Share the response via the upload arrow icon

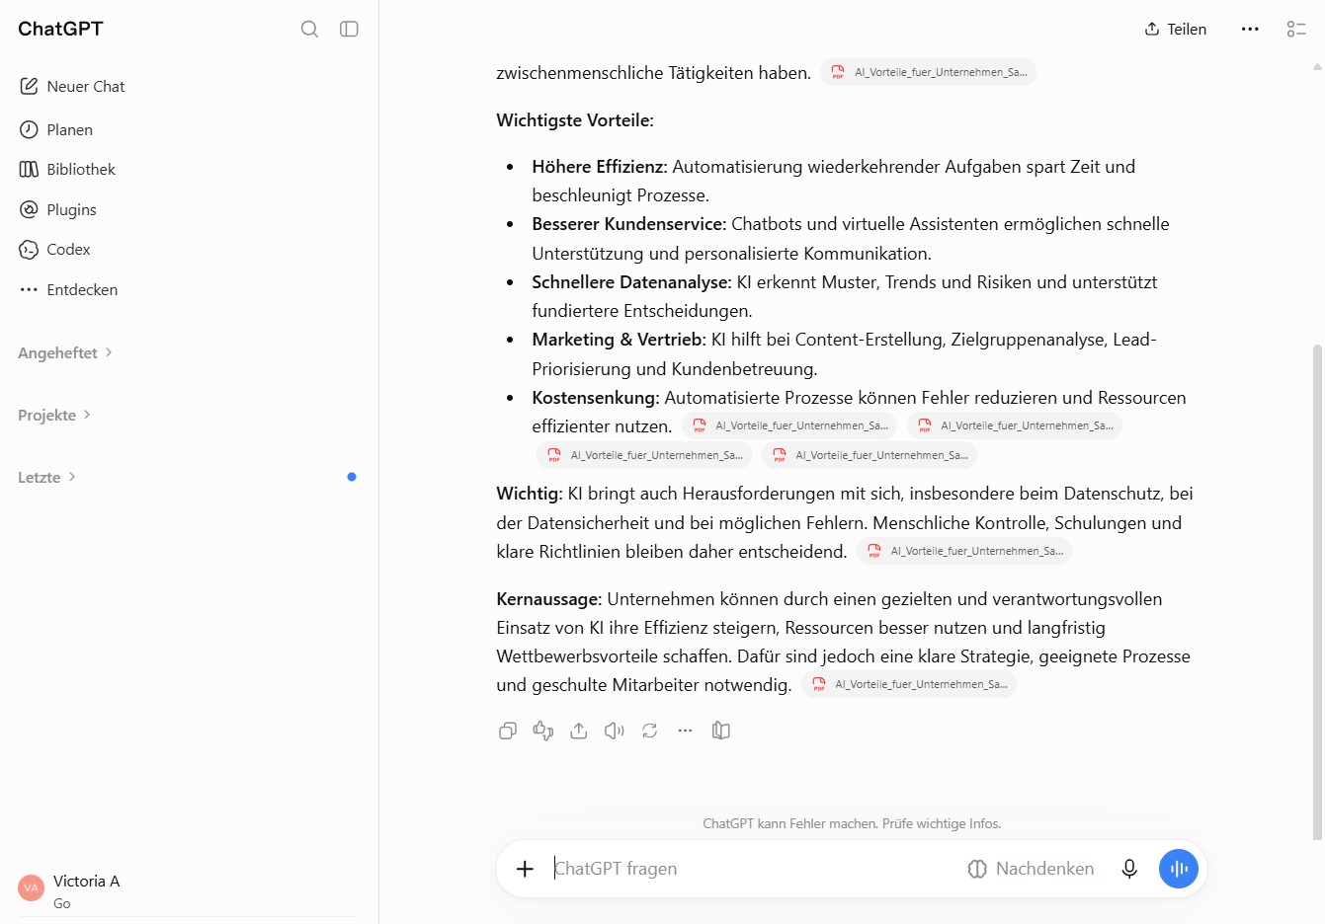(579, 731)
